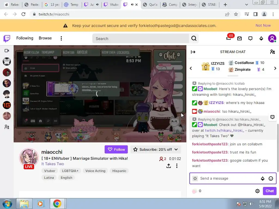The height and width of the screenshot is (209, 279).
Task: Focus the Twitch Search field
Action: pyautogui.click(x=141, y=39)
